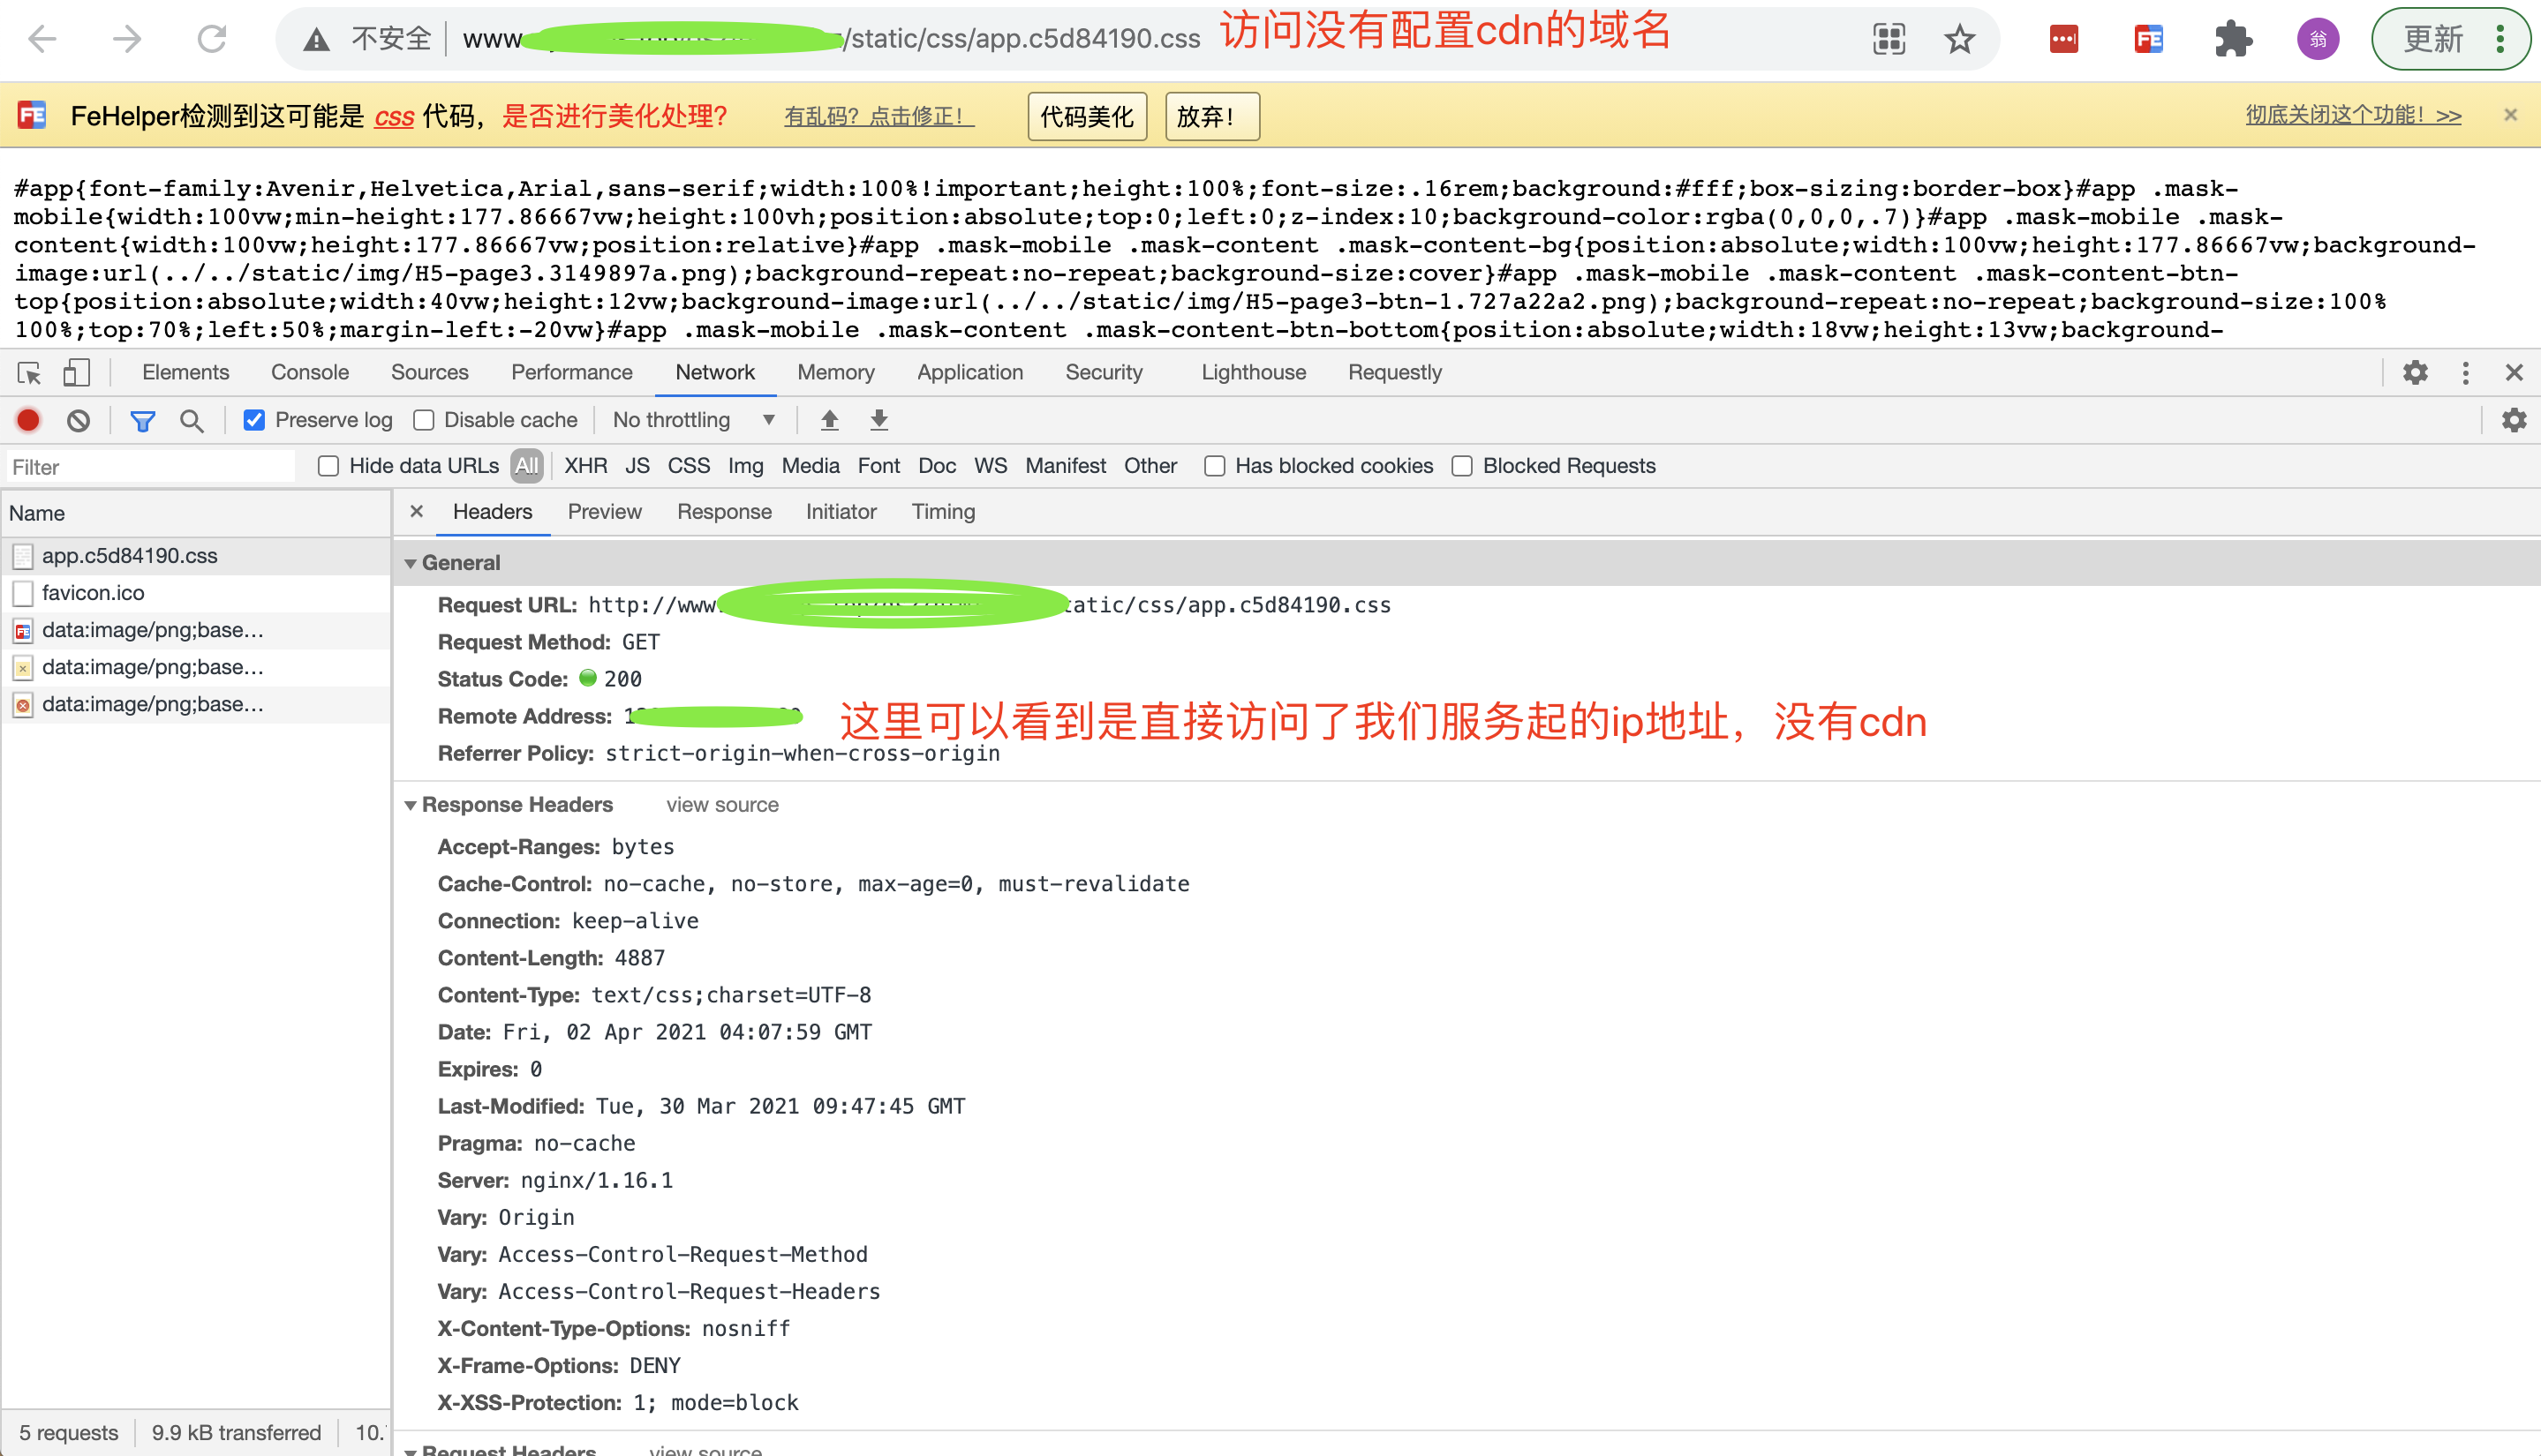Open network search magnifier
The height and width of the screenshot is (1456, 2541).
coord(191,420)
